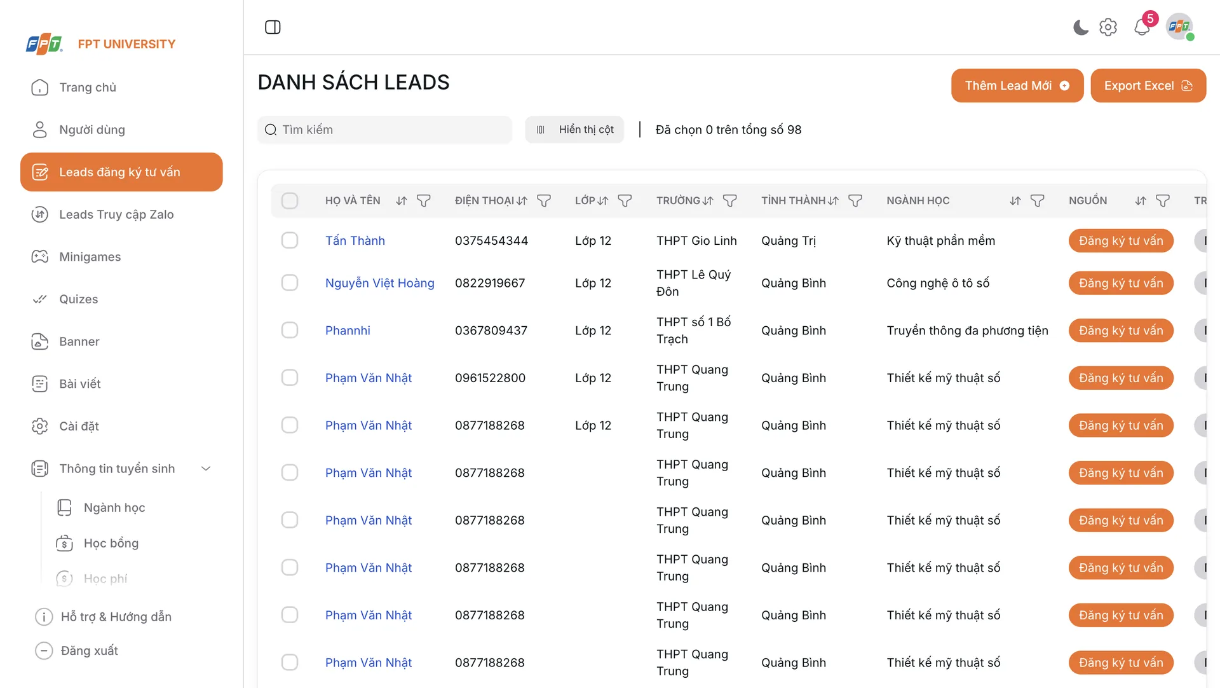Click the user profile avatar

[x=1179, y=27]
